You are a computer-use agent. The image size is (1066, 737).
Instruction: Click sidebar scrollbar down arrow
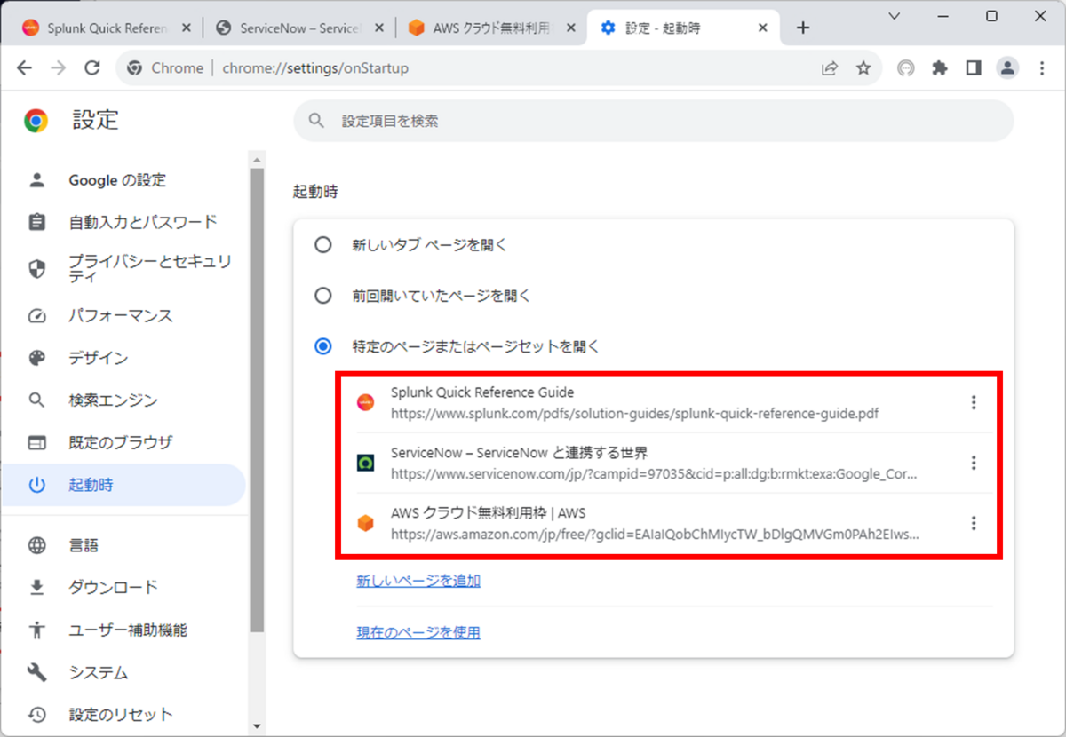coord(258,726)
